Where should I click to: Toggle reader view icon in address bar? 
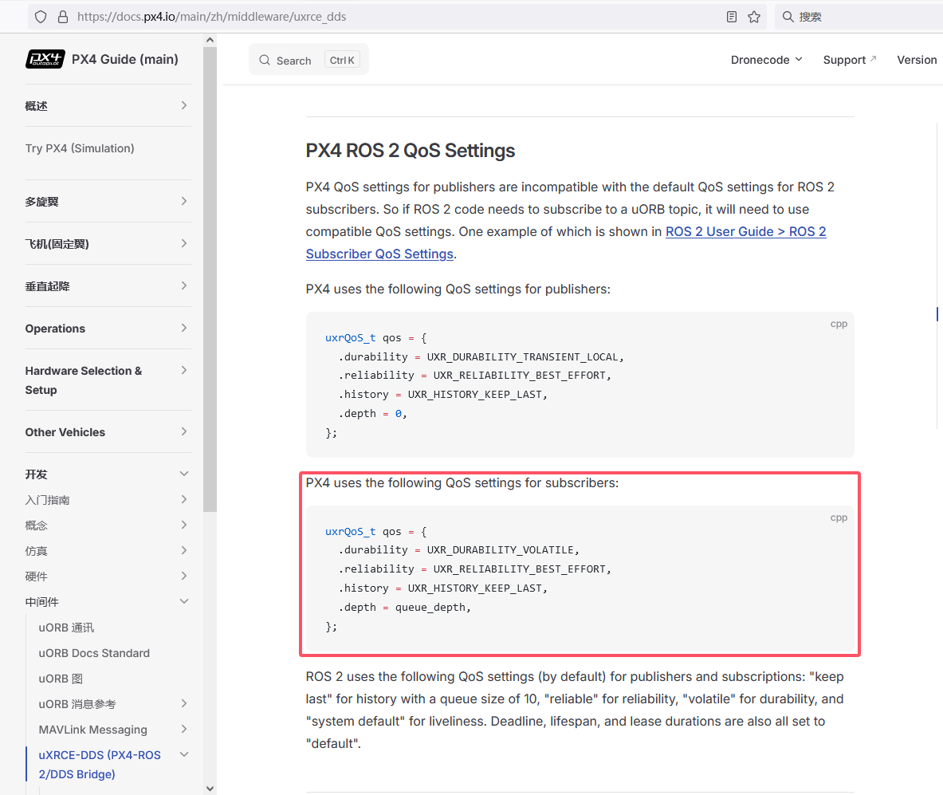[731, 17]
